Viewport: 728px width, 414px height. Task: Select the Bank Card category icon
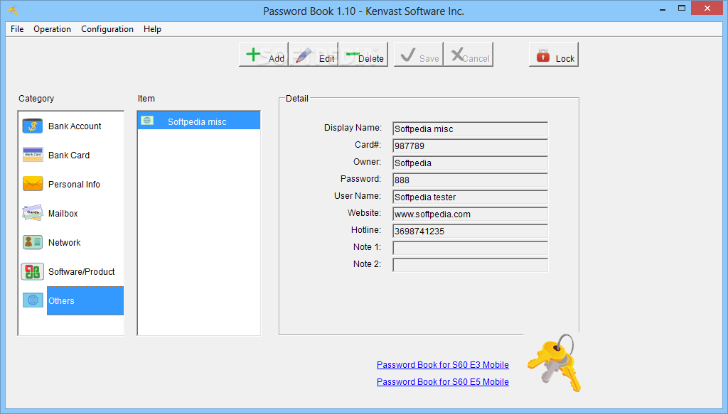33,155
